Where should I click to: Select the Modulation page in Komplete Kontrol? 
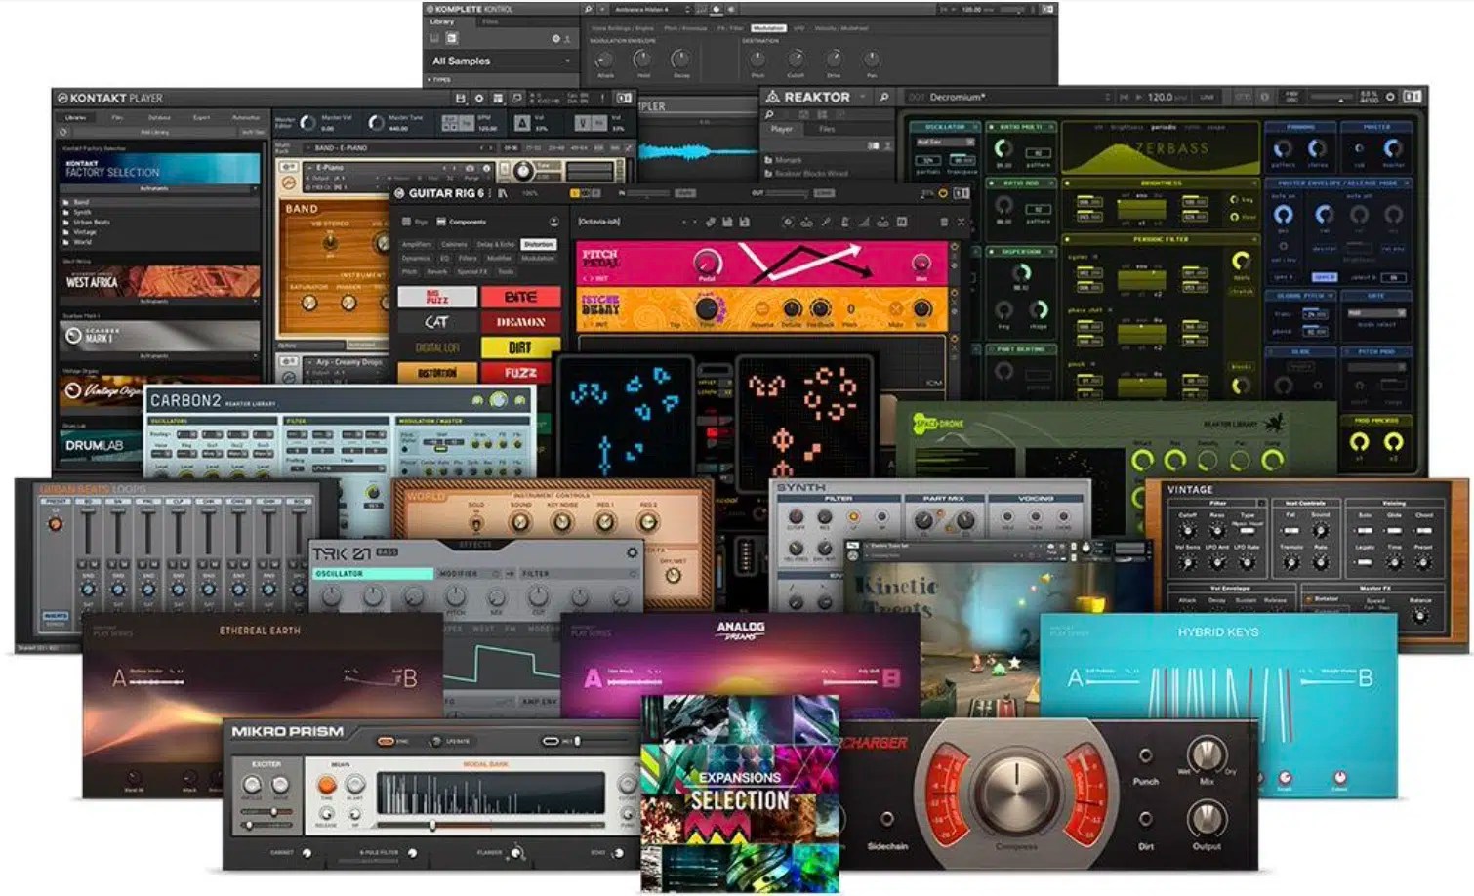point(768,28)
